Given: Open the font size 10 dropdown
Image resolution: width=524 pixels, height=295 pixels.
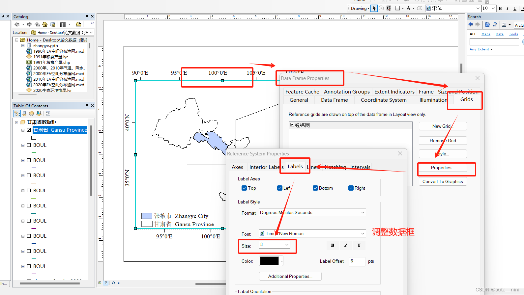Looking at the screenshot, I should (493, 8).
